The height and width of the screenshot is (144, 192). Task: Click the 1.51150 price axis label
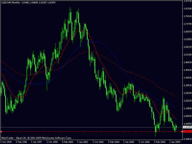[x=188, y=55]
